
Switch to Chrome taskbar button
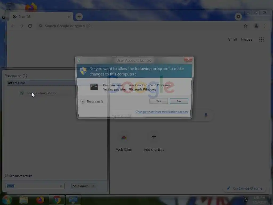tap(57, 200)
